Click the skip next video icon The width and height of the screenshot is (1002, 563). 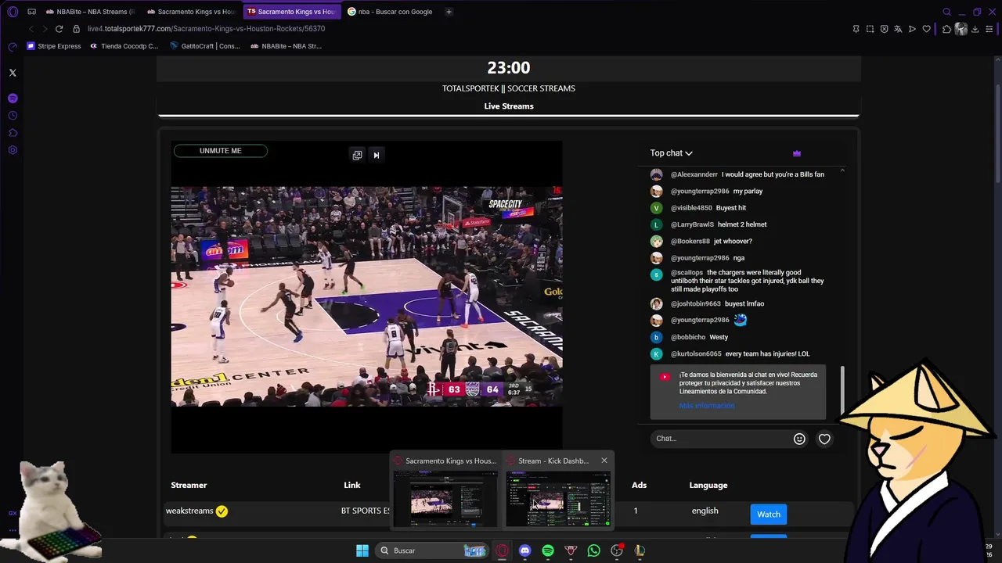point(376,155)
